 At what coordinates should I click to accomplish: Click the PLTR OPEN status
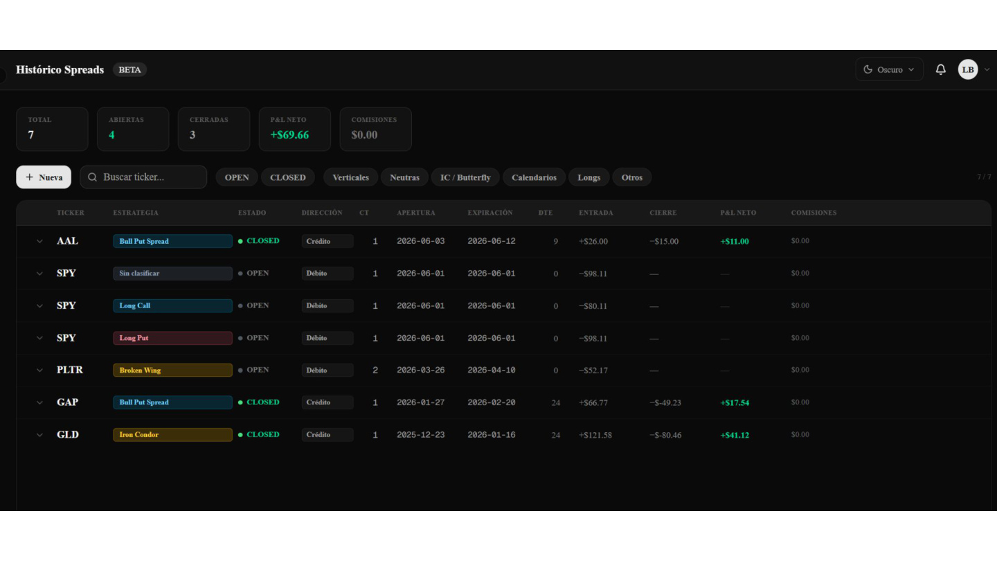(x=253, y=370)
